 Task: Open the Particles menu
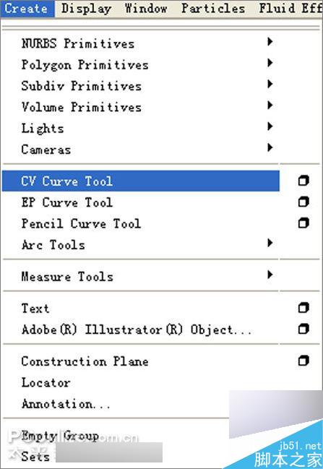point(213,9)
